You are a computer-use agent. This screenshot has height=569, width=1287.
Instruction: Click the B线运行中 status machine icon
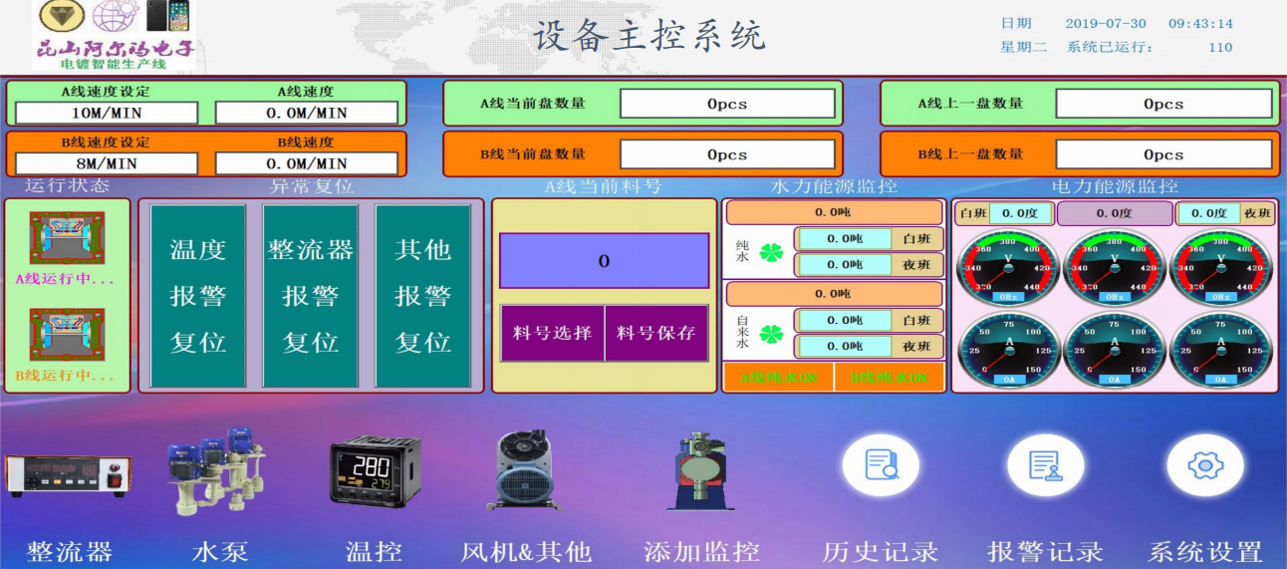tap(67, 334)
